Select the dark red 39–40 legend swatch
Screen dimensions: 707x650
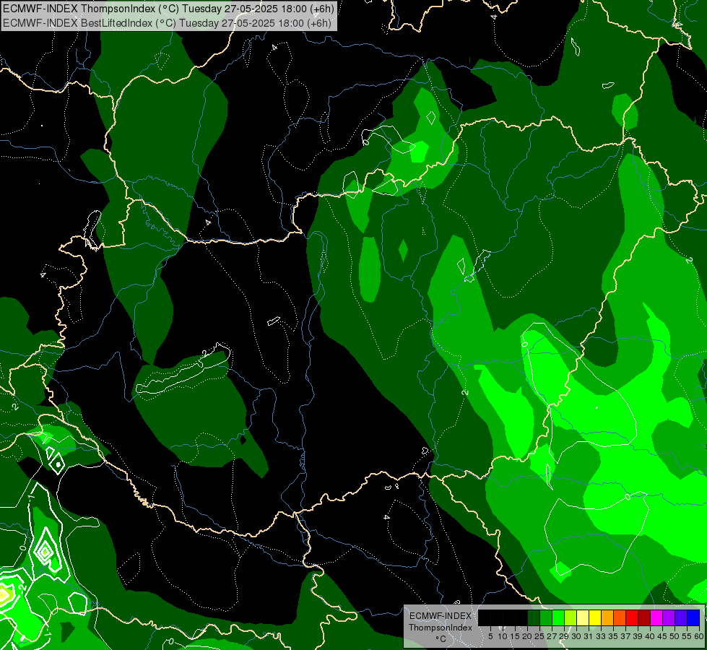coord(644,617)
